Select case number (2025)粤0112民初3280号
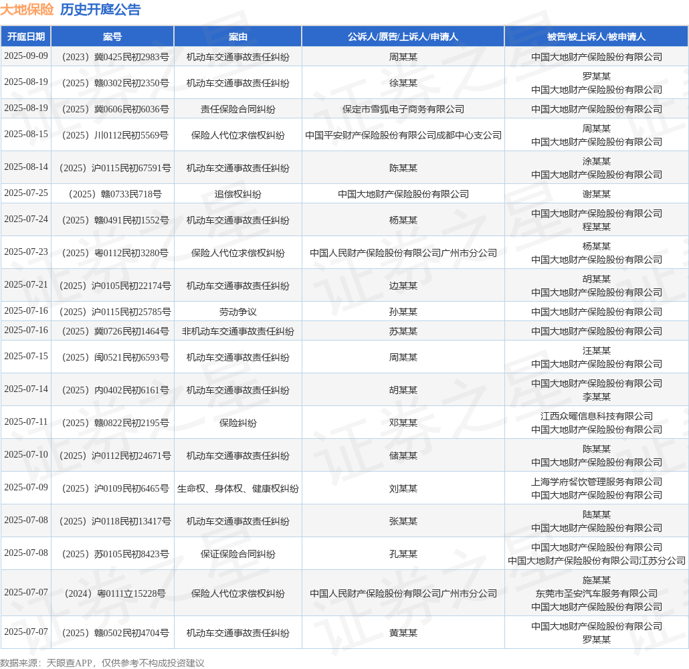 click(x=112, y=253)
